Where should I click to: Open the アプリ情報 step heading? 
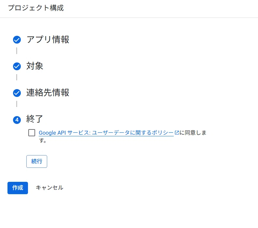pyautogui.click(x=48, y=40)
